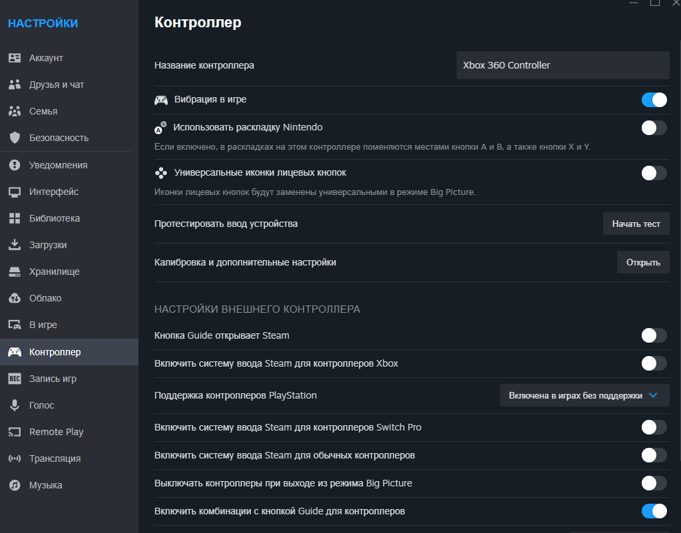This screenshot has height=533, width=681.
Task: Click the Облако cloud icon
Action: pyautogui.click(x=15, y=298)
